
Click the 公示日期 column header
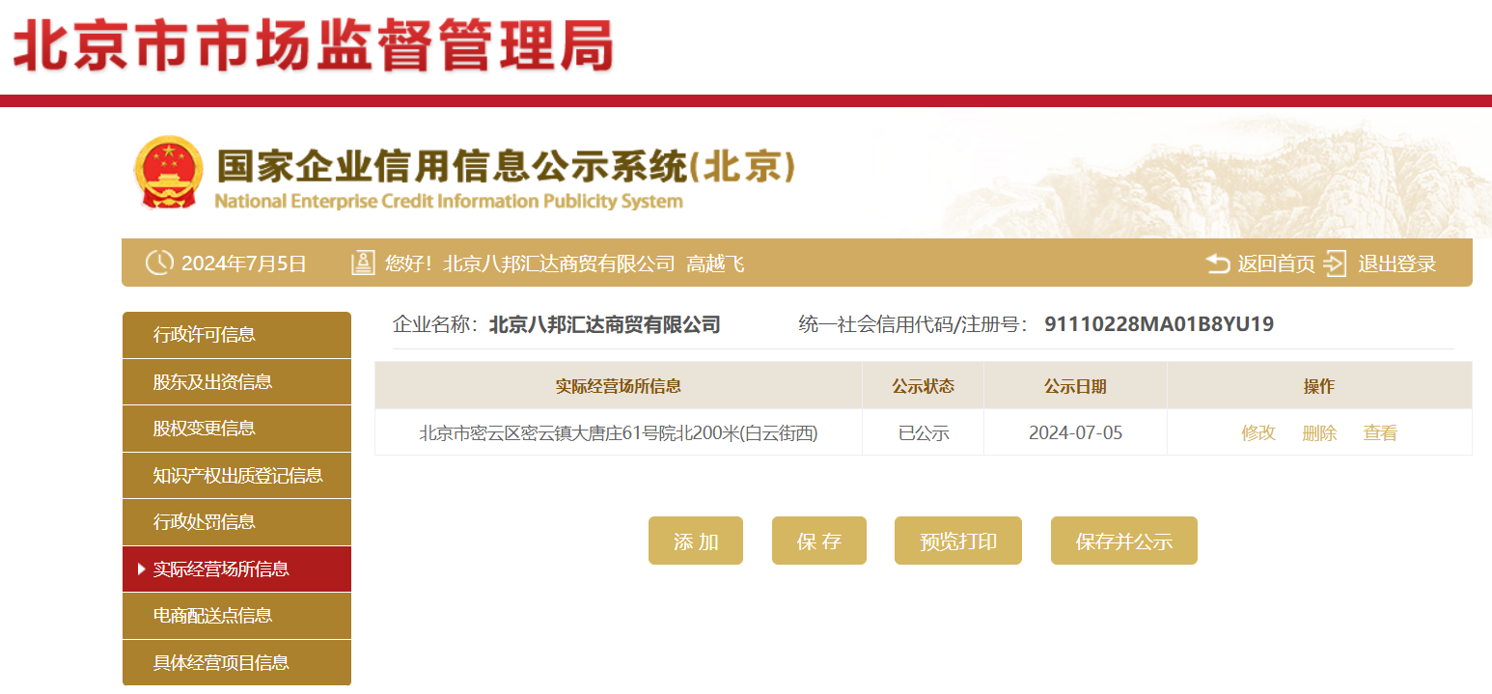(x=1075, y=386)
